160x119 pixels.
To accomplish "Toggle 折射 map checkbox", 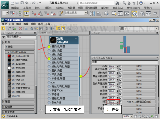I will 121,87.
